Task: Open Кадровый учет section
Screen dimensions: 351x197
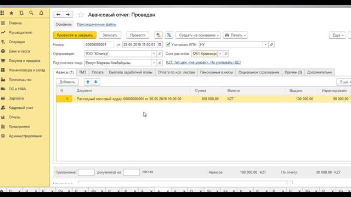Action: pyautogui.click(x=21, y=108)
